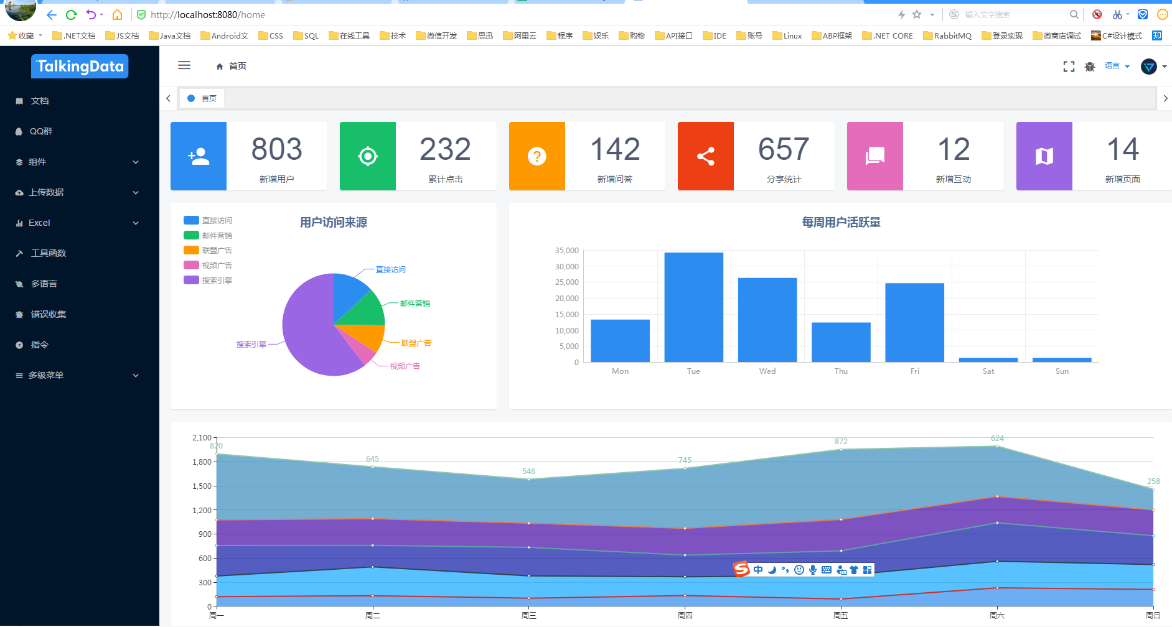Open the 语言 language dropdown
The height and width of the screenshot is (627, 1172).
pos(1117,66)
